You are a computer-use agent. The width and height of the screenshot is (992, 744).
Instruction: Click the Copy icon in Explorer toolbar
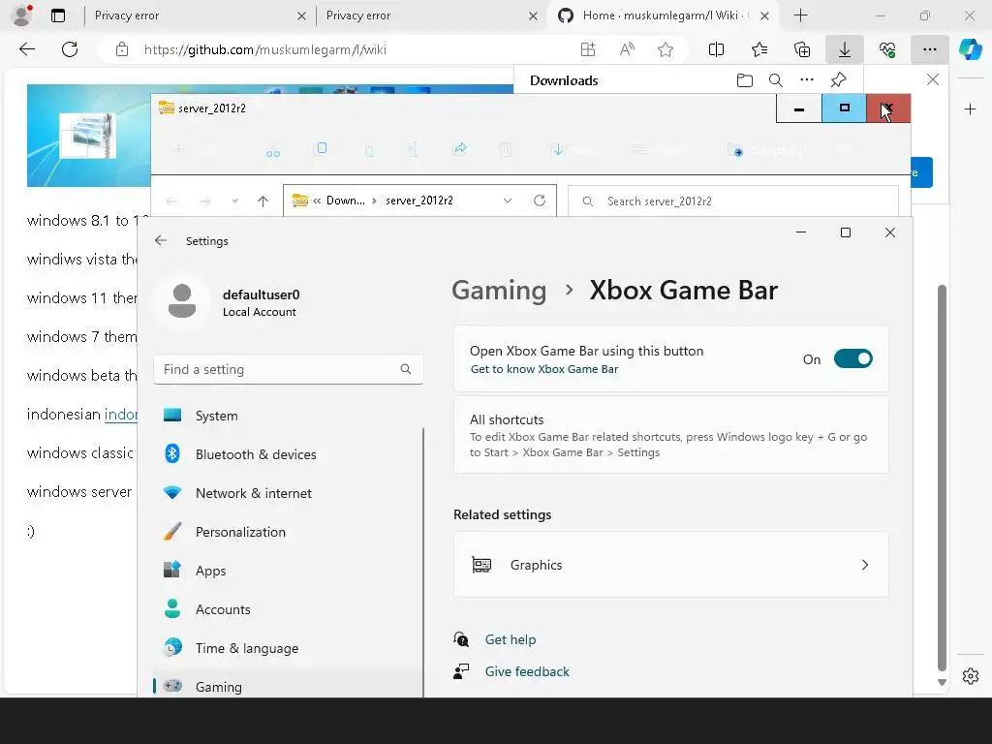point(322,148)
